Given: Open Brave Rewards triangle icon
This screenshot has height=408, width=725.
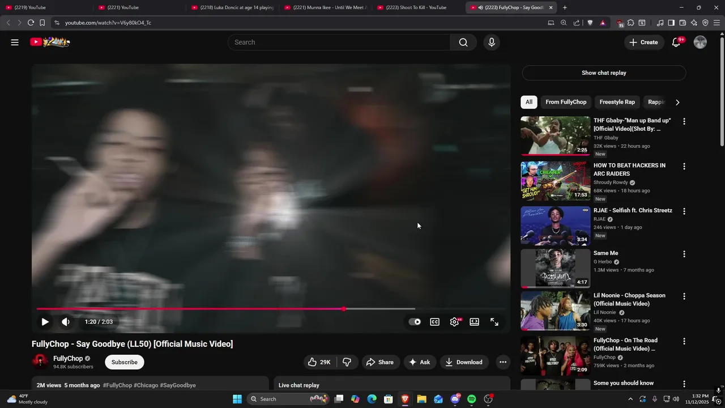Looking at the screenshot, I should [x=603, y=23].
